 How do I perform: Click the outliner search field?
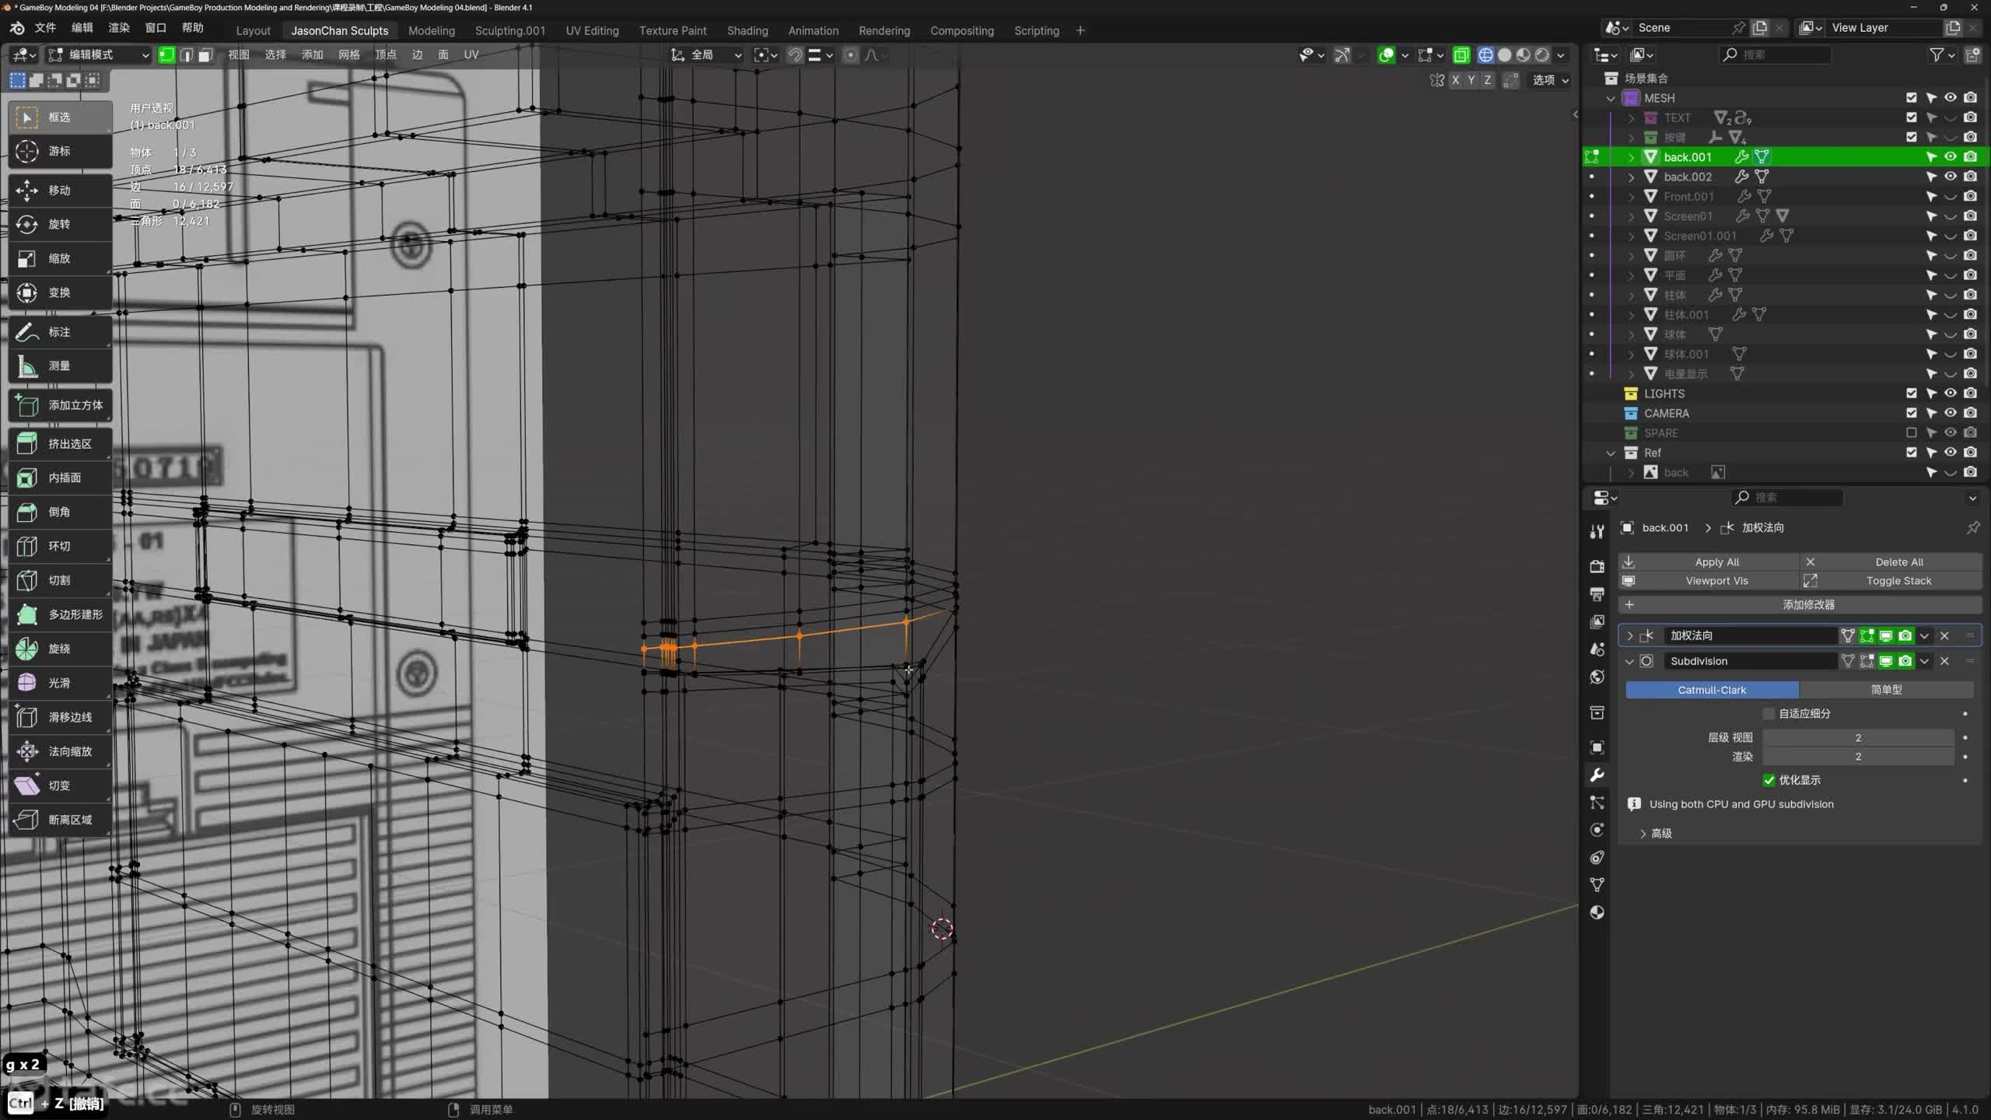[1774, 54]
